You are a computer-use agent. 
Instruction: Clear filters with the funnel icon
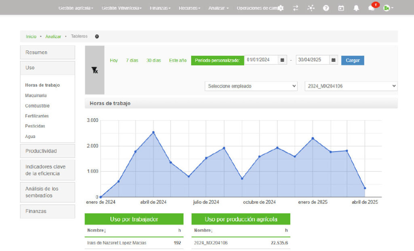[x=95, y=70]
